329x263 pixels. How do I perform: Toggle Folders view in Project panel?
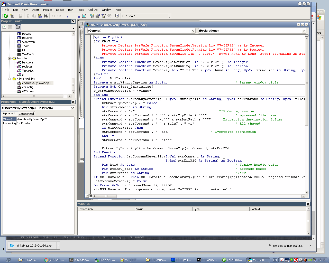coord(17,27)
